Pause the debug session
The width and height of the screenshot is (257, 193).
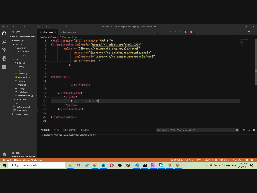click(x=165, y=32)
